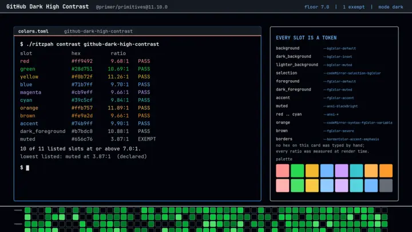Screen dimensions: 412x232
Task: Click hex value #b7bdc8
Action: (x=82, y=131)
